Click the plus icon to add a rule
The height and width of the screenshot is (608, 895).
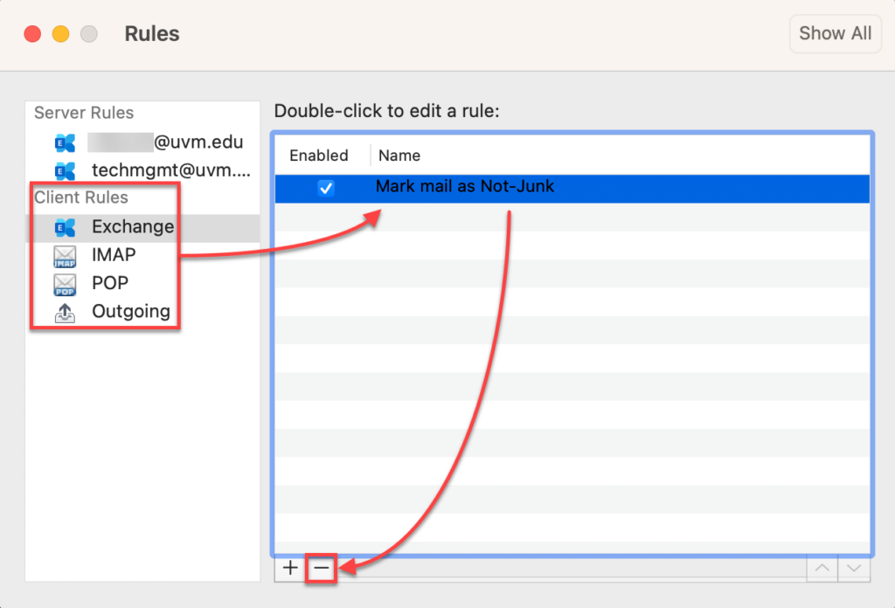(289, 568)
